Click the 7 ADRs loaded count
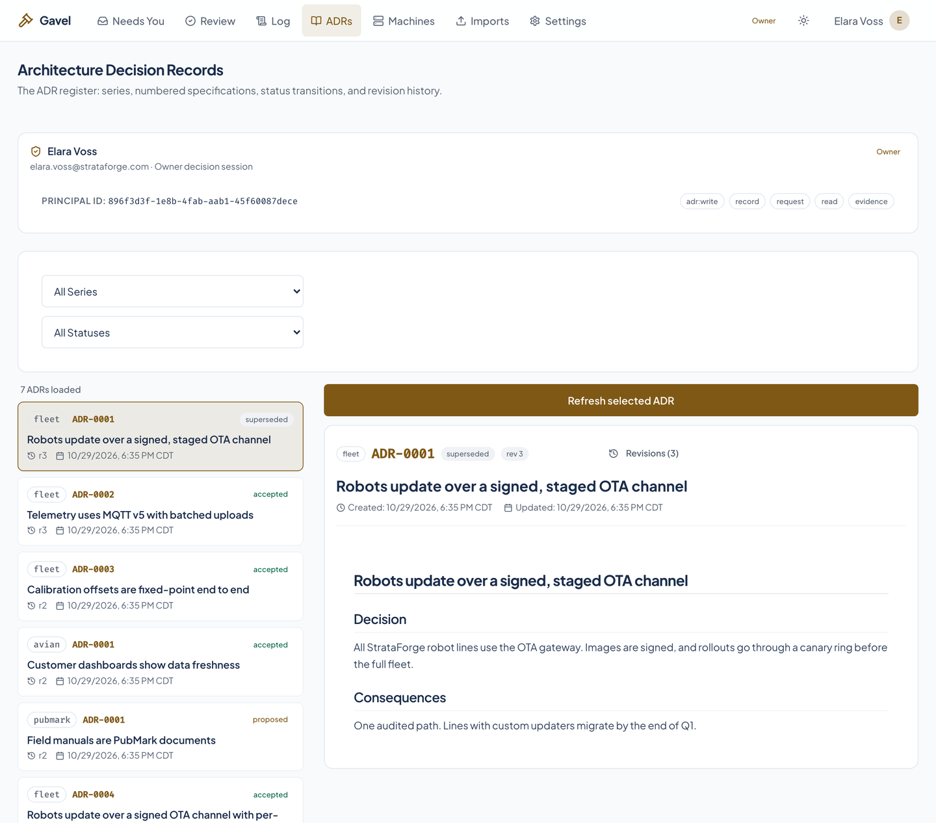Image resolution: width=936 pixels, height=823 pixels. tap(51, 389)
